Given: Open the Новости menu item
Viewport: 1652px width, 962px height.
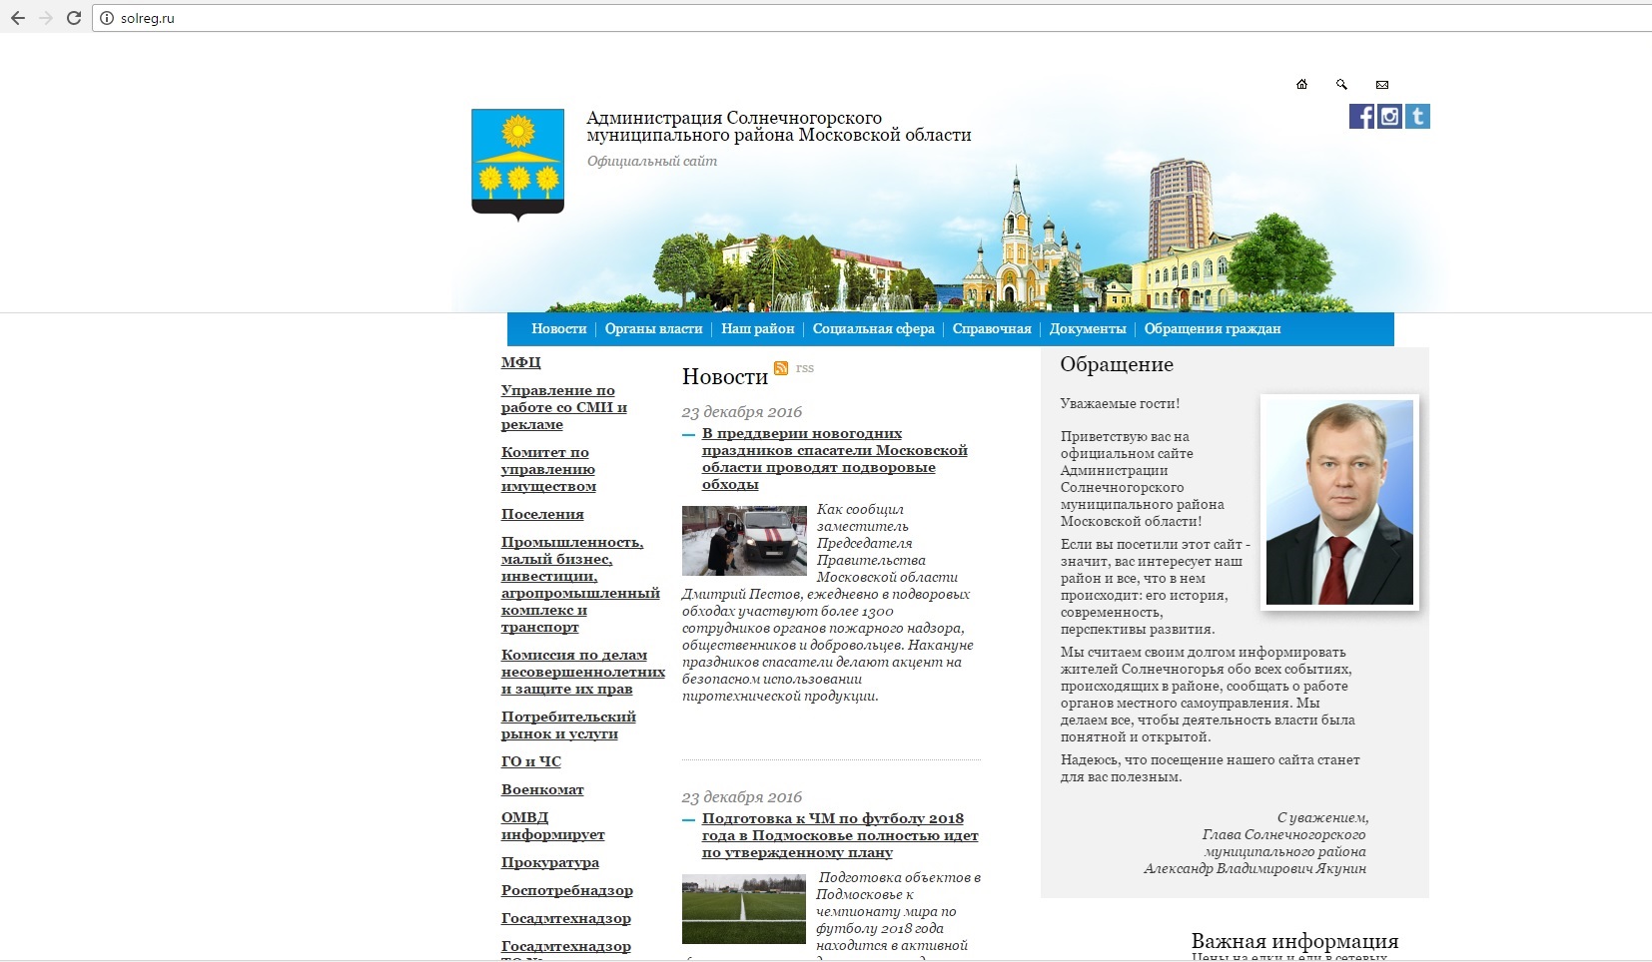Looking at the screenshot, I should pyautogui.click(x=558, y=328).
